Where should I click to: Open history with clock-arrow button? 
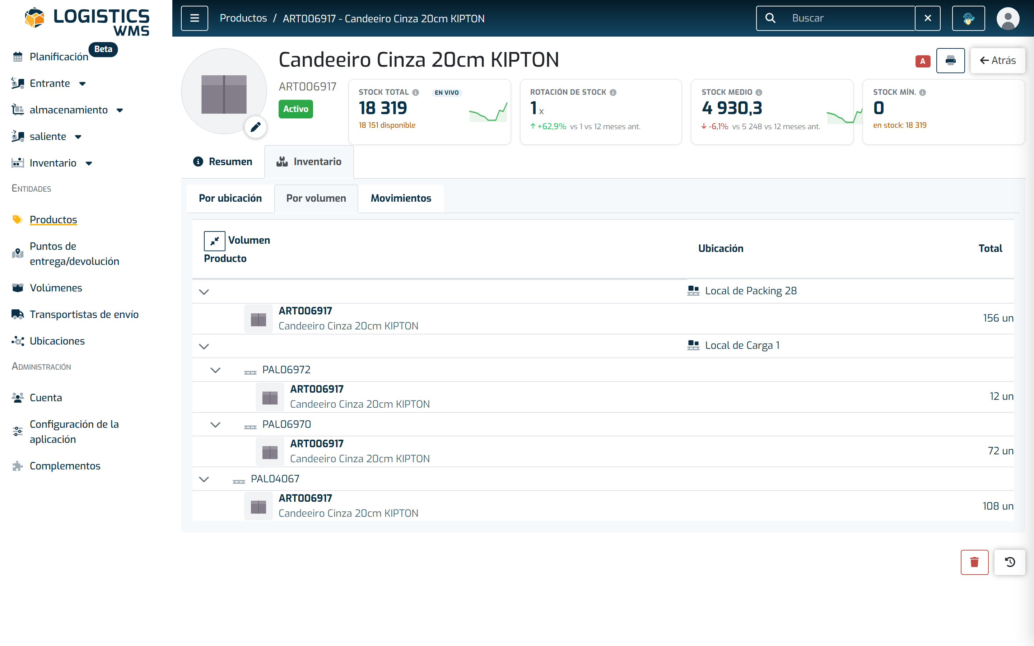1010,562
